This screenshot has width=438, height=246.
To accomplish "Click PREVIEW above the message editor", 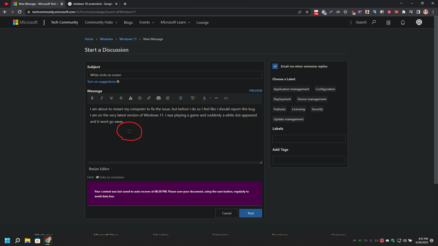I will (256, 91).
